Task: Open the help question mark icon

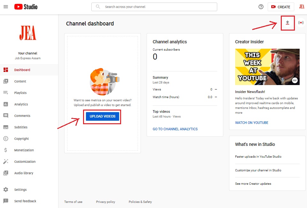Action: click(261, 7)
